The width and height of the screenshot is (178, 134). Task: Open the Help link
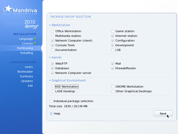(x=57, y=114)
